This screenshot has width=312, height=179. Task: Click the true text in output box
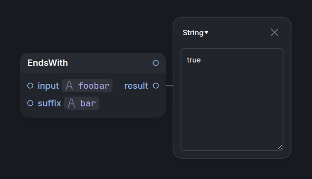pyautogui.click(x=194, y=60)
